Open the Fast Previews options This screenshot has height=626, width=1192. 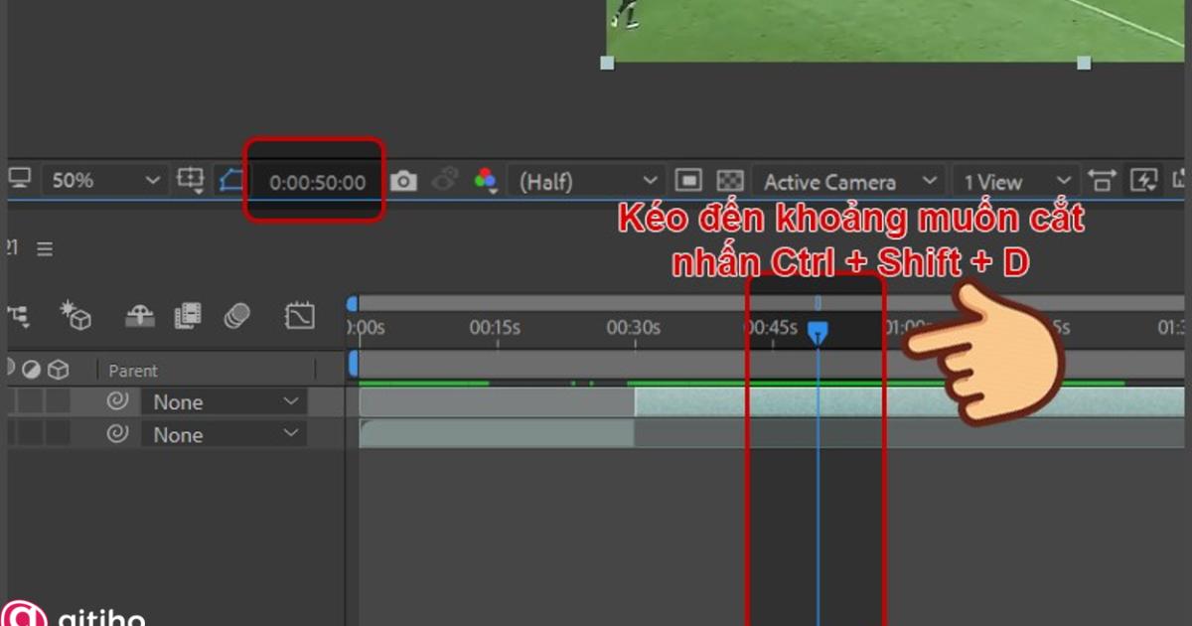coord(1144,180)
